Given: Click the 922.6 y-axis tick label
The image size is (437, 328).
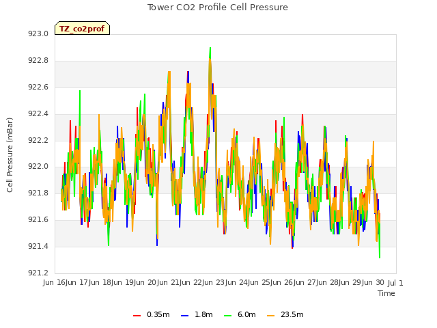Looking at the screenshot, I should pyautogui.click(x=38, y=87).
